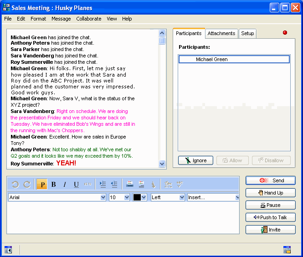303x257 pixels.
Task: Increase indent of message text
Action: pyautogui.click(x=103, y=185)
